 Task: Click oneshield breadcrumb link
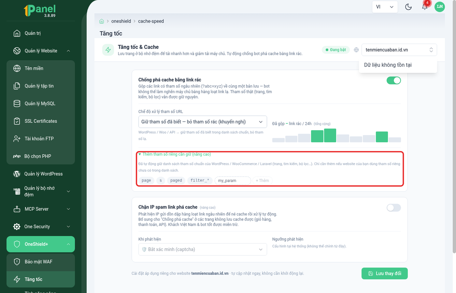[x=121, y=21]
